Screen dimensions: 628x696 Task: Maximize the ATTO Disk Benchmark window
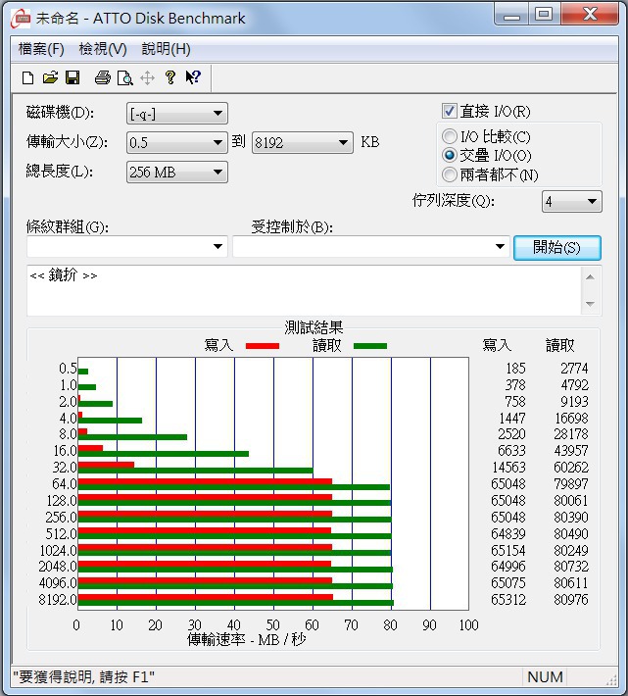point(544,15)
